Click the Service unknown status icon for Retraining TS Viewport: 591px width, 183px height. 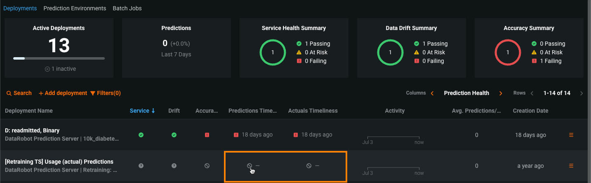[x=141, y=166]
